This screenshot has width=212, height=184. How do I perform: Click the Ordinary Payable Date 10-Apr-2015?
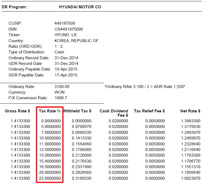pyautogui.click(x=66, y=69)
